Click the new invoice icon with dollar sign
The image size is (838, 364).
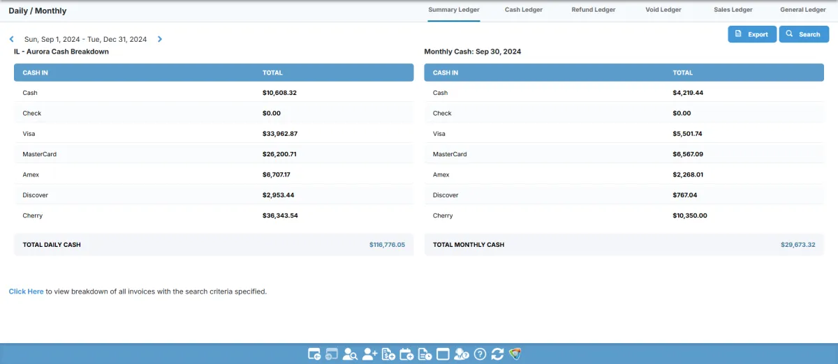coord(389,354)
